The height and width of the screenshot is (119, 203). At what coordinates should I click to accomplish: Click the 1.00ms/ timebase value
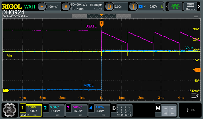[x=52, y=7]
